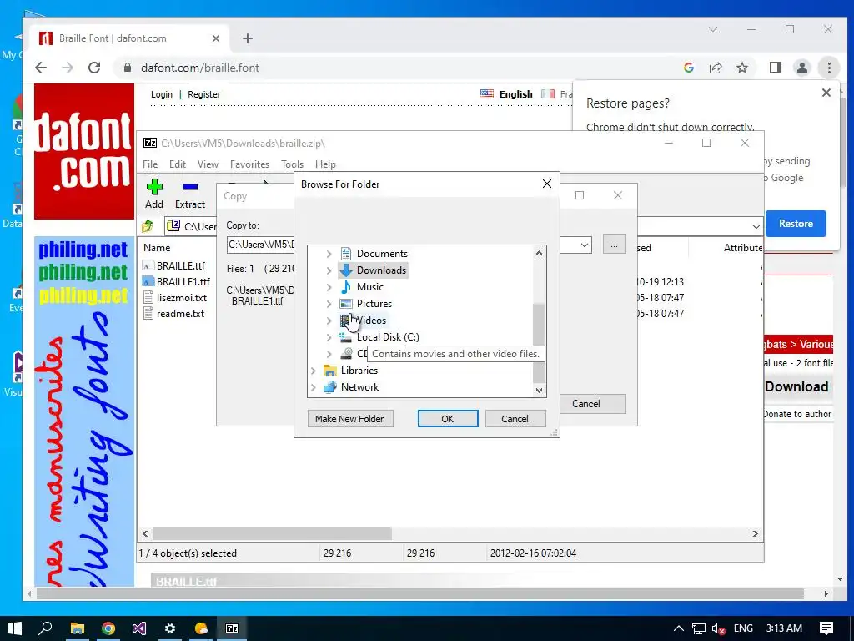Expand the Network tree node
The width and height of the screenshot is (854, 641).
[x=314, y=387]
